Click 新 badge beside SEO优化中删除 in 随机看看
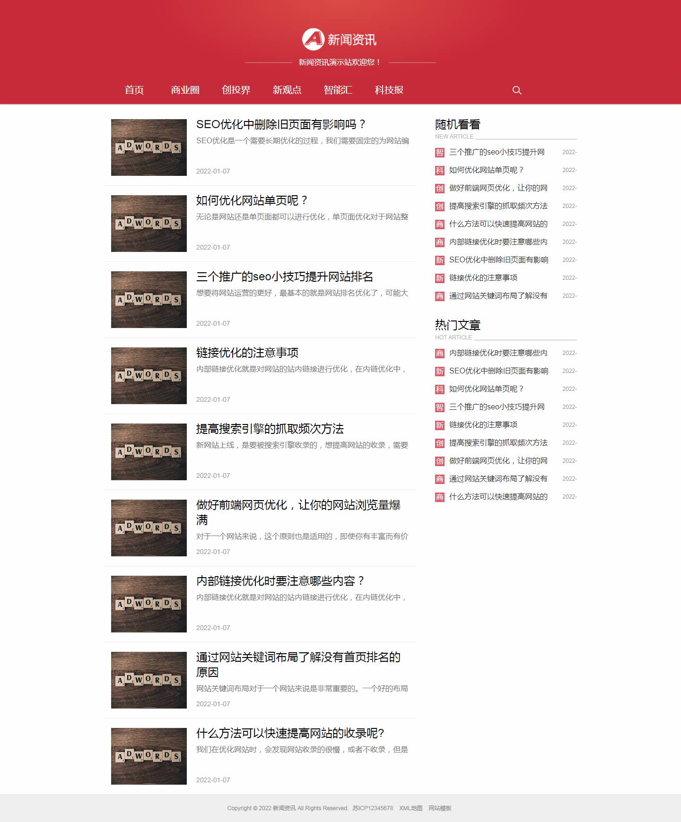Screen dimensions: 681x822 pyautogui.click(x=440, y=260)
